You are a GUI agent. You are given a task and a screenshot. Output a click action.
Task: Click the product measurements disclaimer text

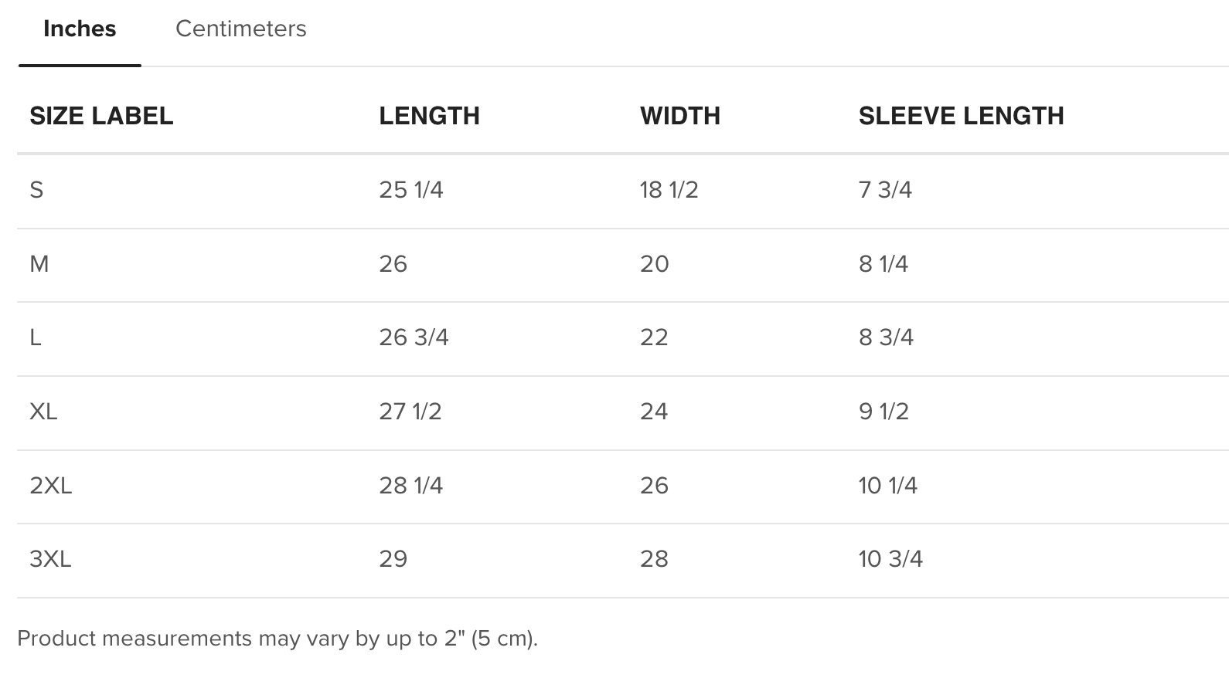click(277, 639)
